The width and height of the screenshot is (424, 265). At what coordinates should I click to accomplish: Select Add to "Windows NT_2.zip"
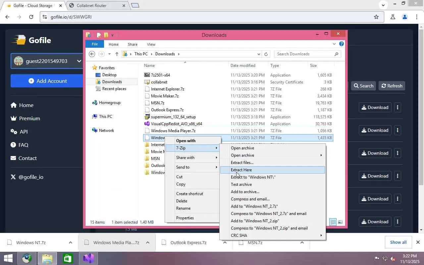point(273,221)
